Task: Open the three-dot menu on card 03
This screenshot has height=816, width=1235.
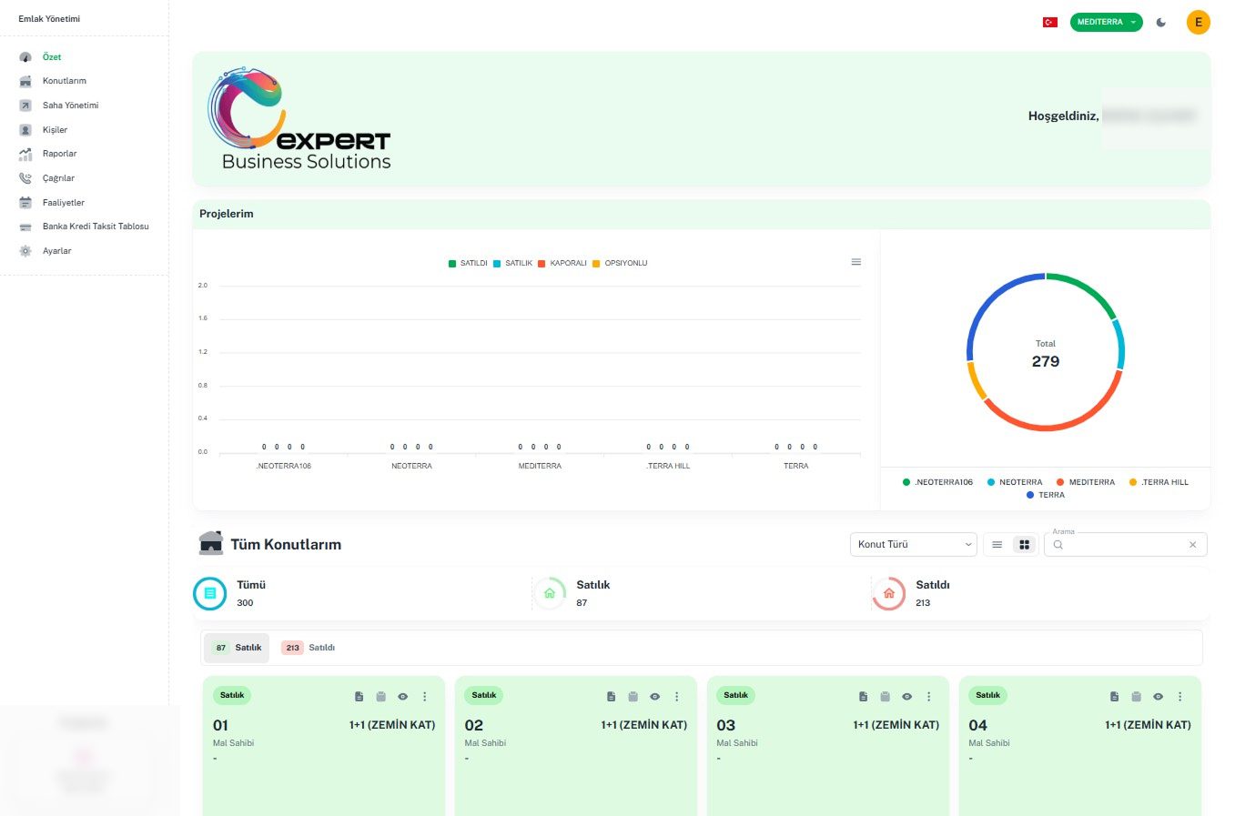Action: (x=928, y=697)
